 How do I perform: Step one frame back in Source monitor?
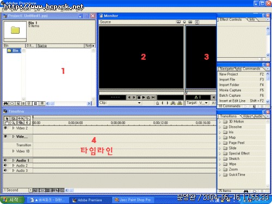129,97
